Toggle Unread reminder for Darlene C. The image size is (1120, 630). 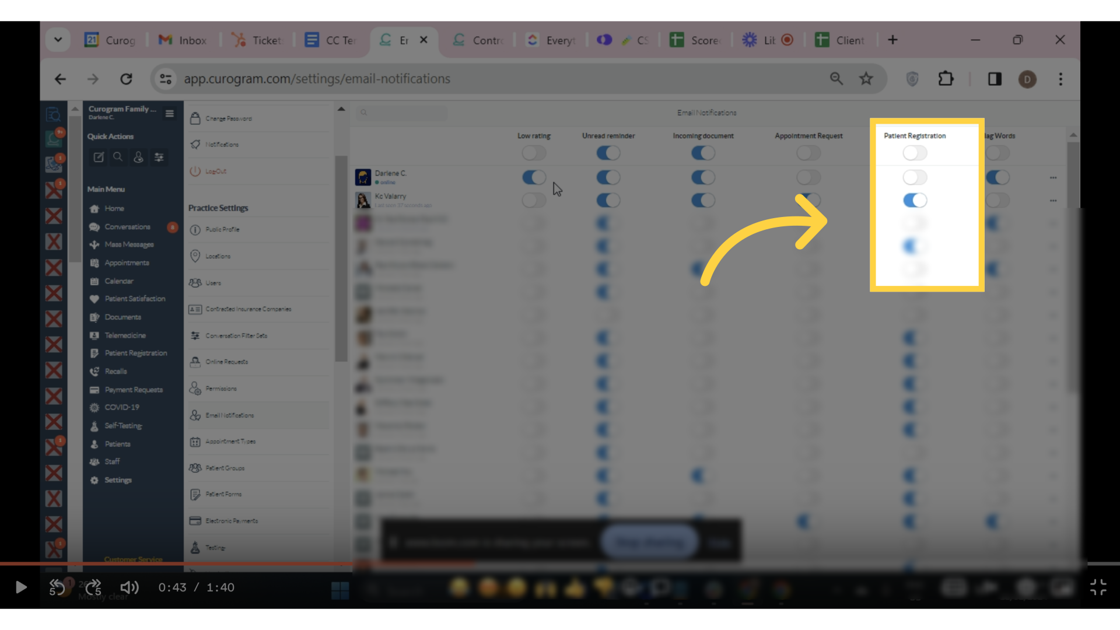pos(608,177)
